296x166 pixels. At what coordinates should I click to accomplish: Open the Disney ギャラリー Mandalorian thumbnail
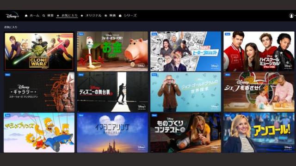coord(39,92)
